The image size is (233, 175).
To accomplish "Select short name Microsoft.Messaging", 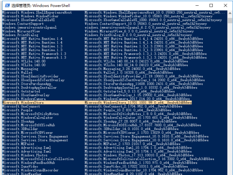I will [x=20, y=69].
